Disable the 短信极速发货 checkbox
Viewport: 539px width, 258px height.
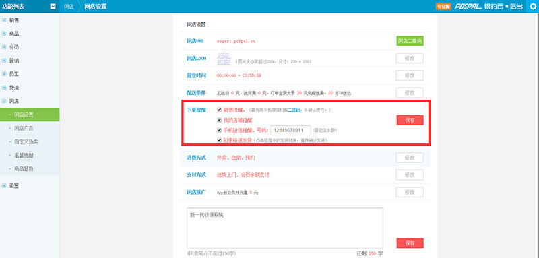[220, 140]
